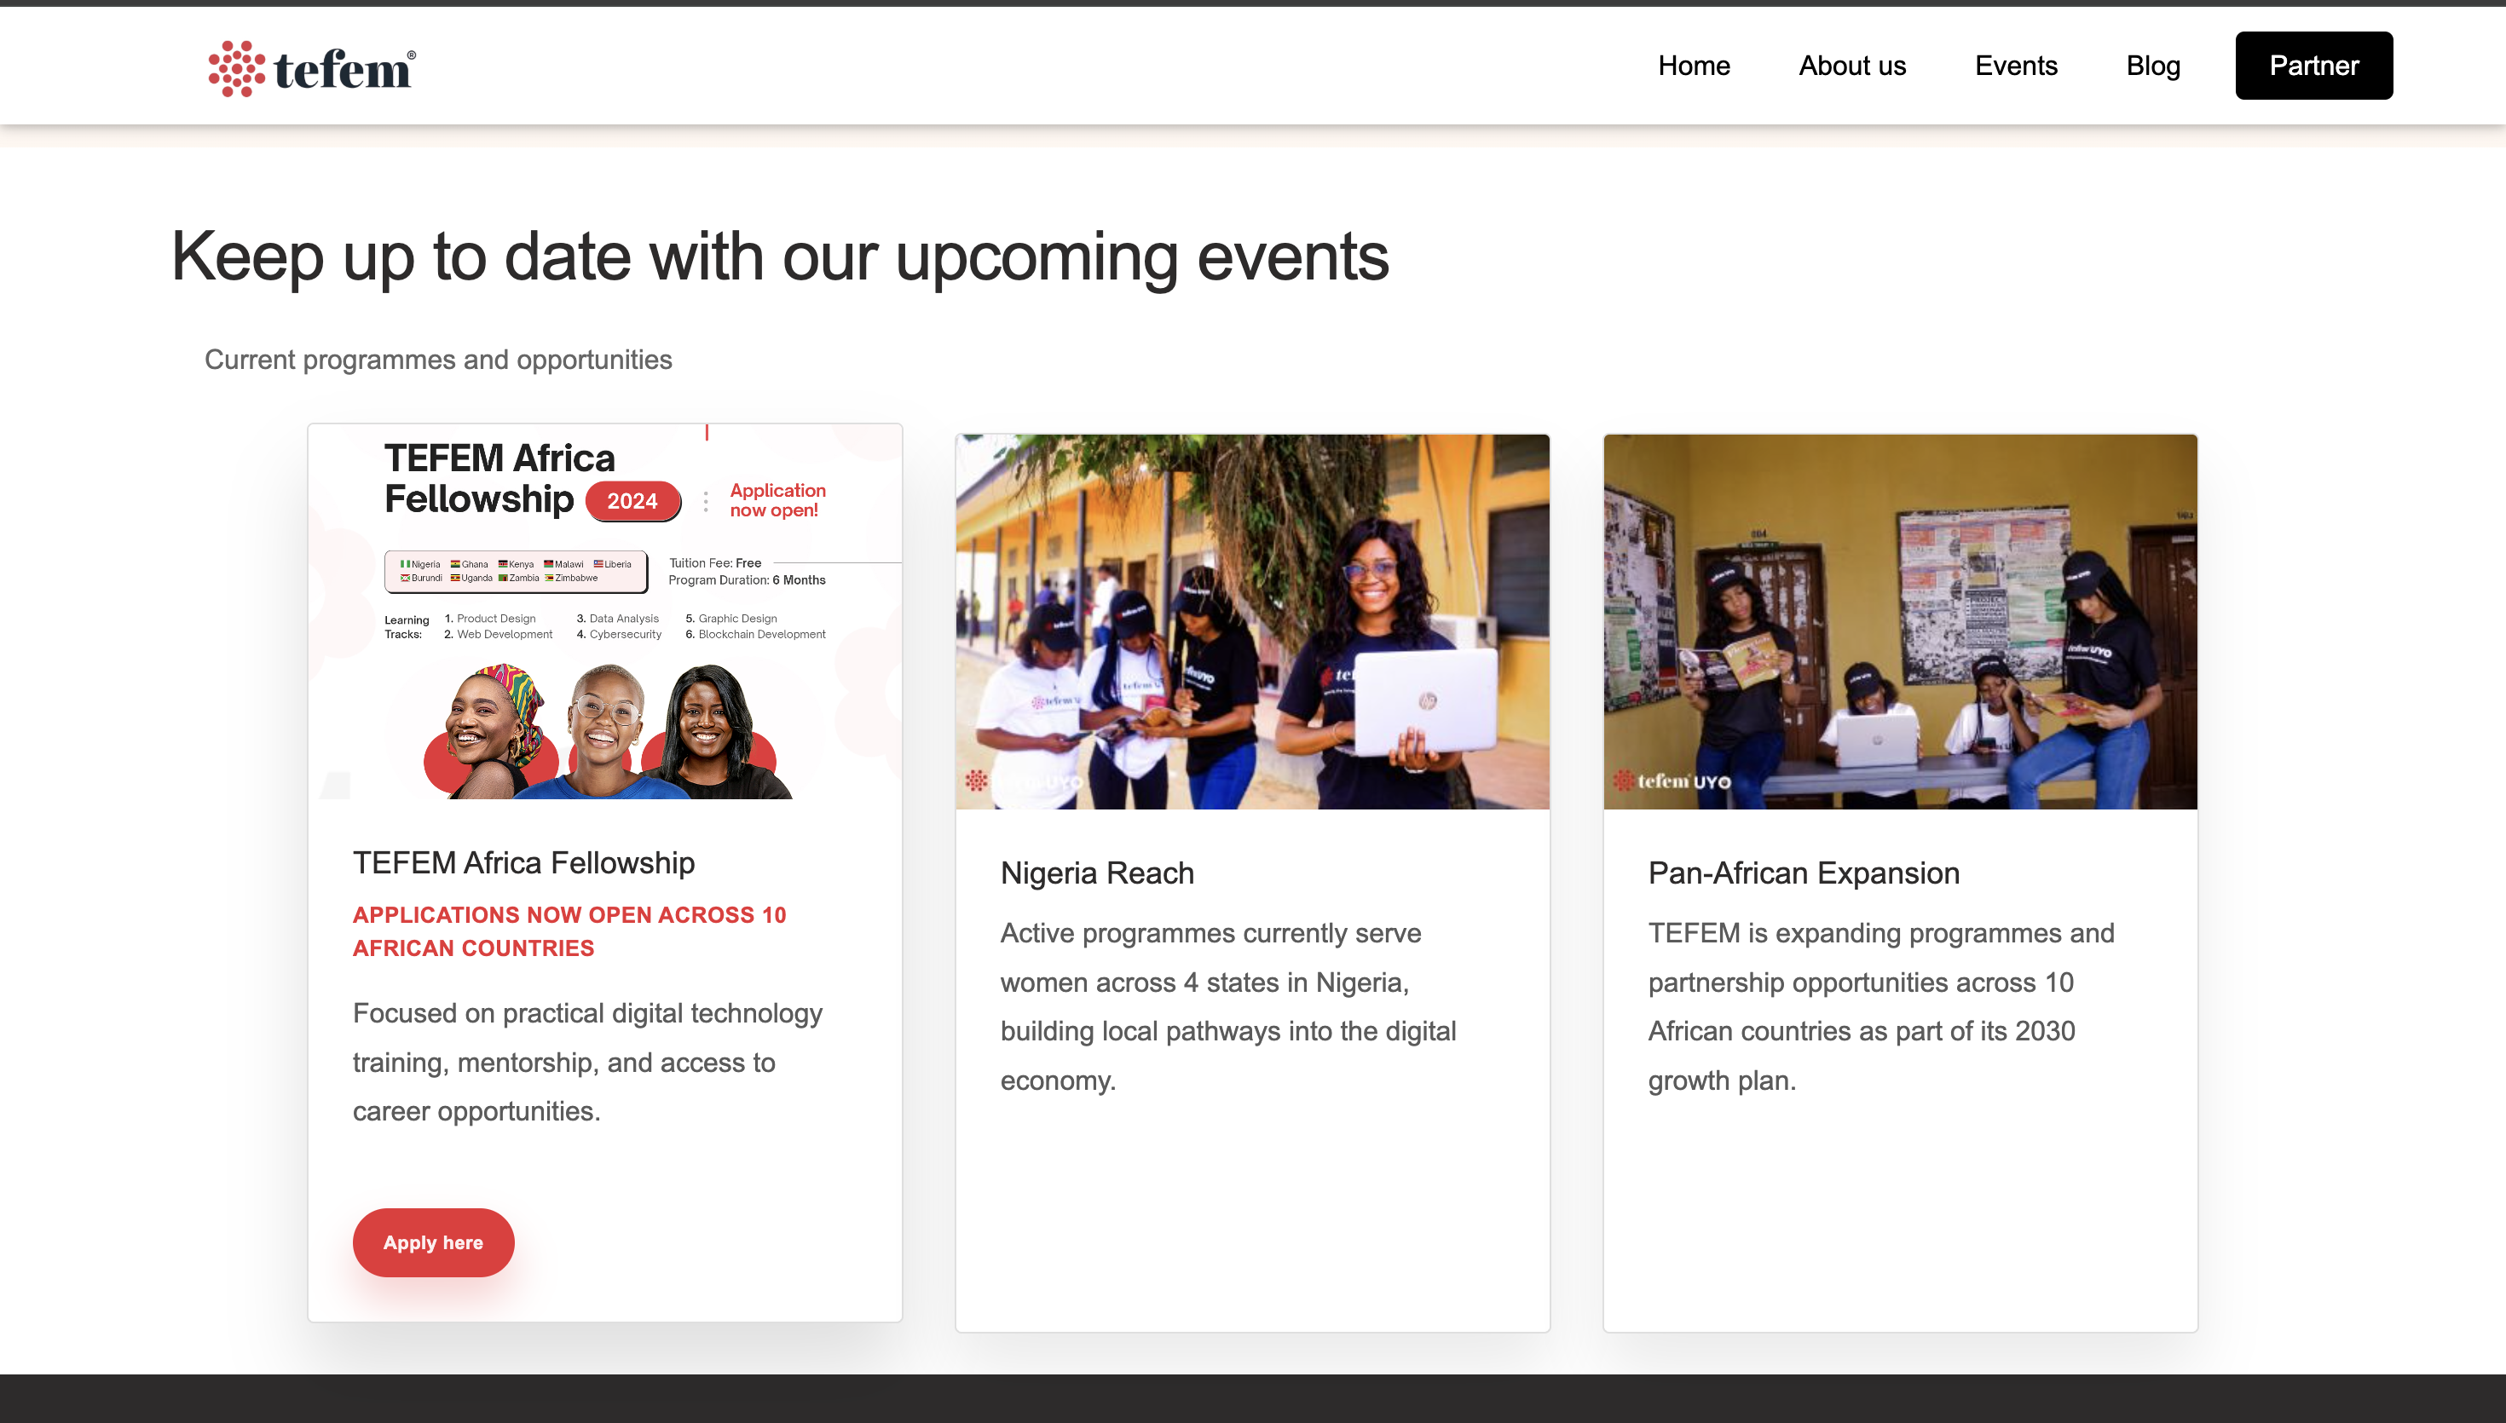Click the Nigeria Reach card heading
Screen dimensions: 2506x1423
pyautogui.click(x=1097, y=873)
